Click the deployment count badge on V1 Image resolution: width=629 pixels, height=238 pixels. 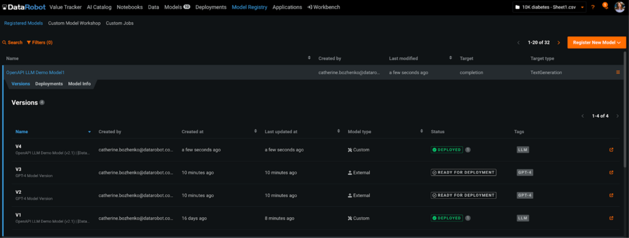pos(467,218)
